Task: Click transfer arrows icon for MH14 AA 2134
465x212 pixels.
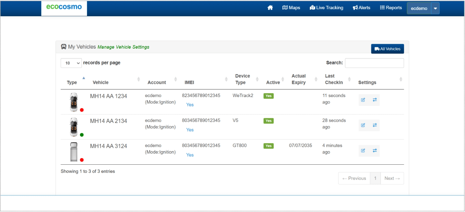Action: (375, 125)
